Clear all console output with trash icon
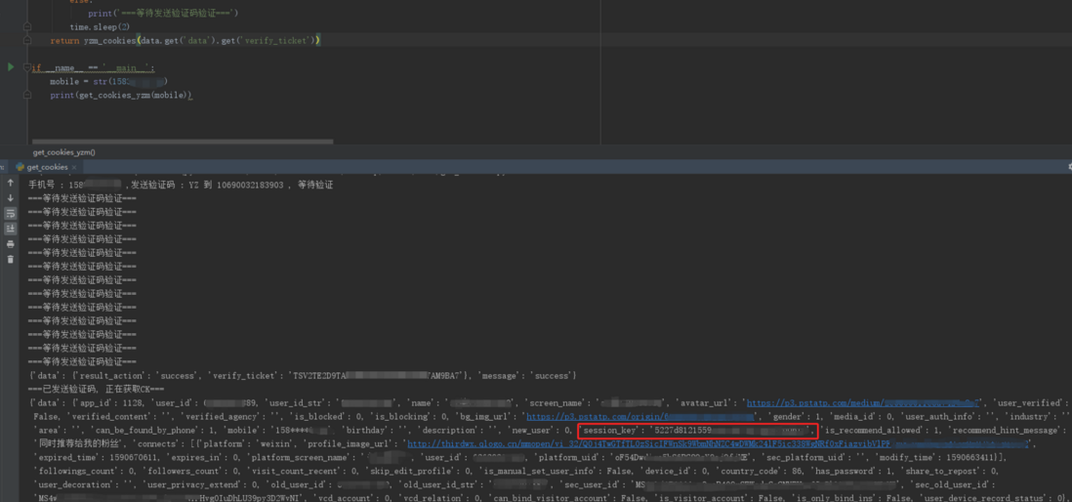This screenshot has height=502, width=1072. (x=11, y=259)
